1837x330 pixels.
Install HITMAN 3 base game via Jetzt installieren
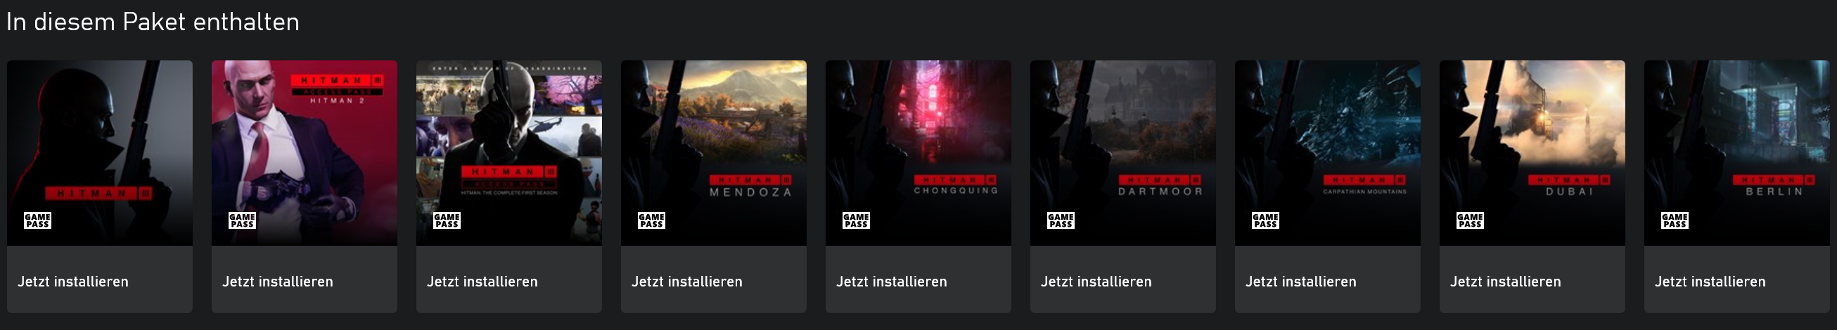click(x=100, y=279)
